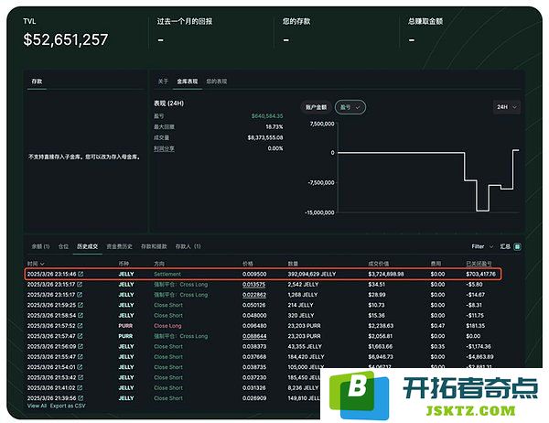Click the Export as CSV link
Screen dimensions: 549x423
(68, 406)
